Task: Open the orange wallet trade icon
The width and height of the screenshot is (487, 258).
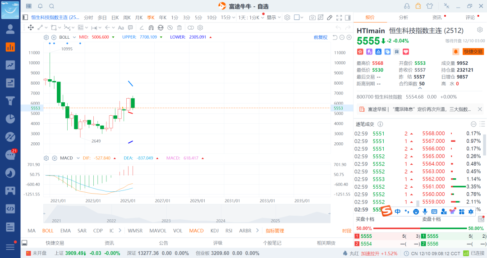Action: 418,6
